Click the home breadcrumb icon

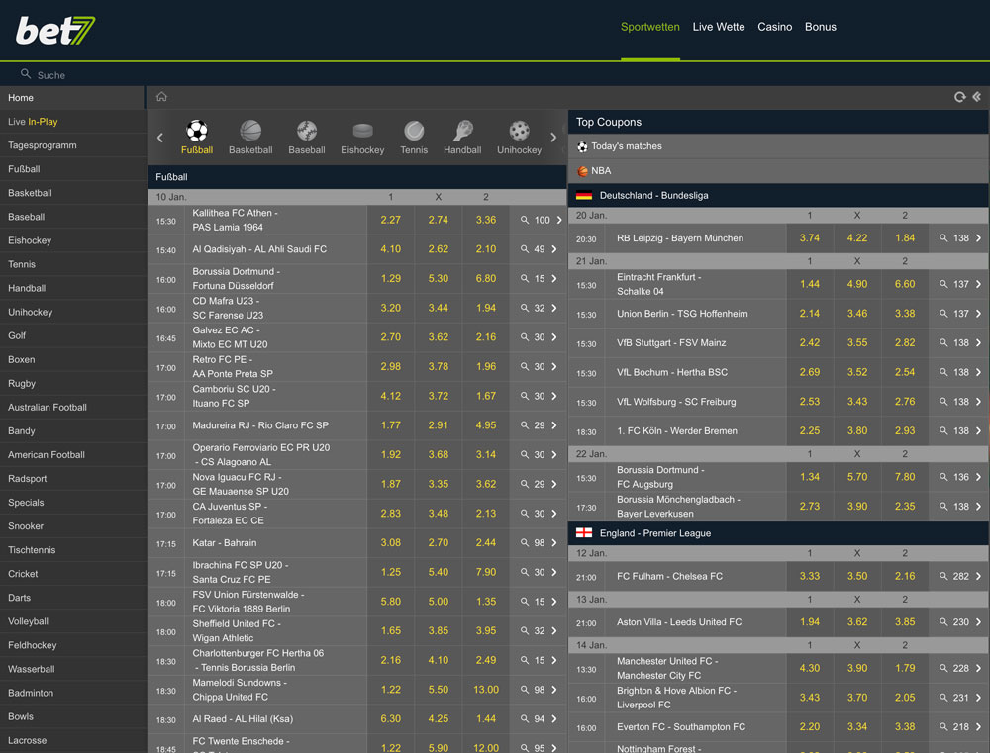point(161,97)
